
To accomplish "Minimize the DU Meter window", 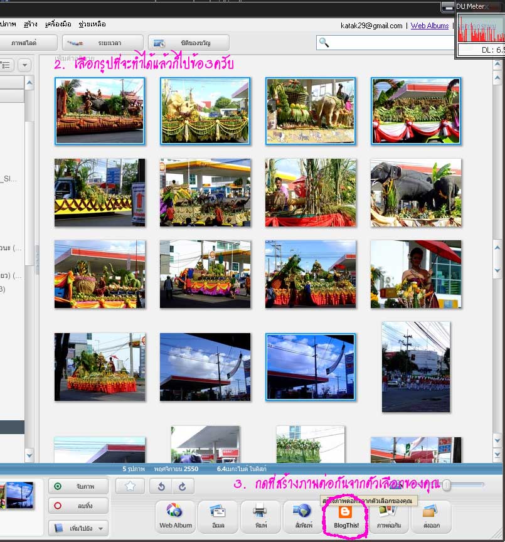I will tap(448, 7).
